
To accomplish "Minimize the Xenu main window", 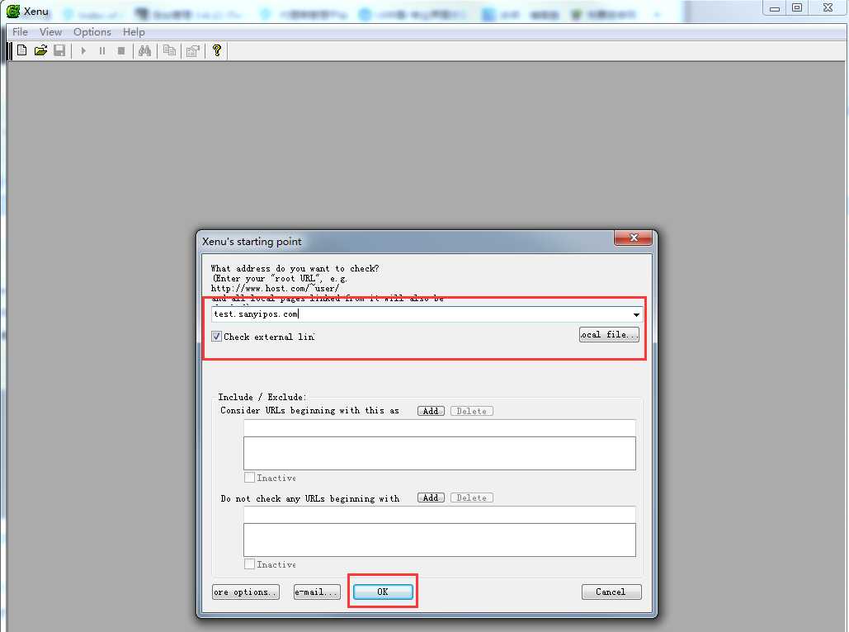I will (775, 7).
